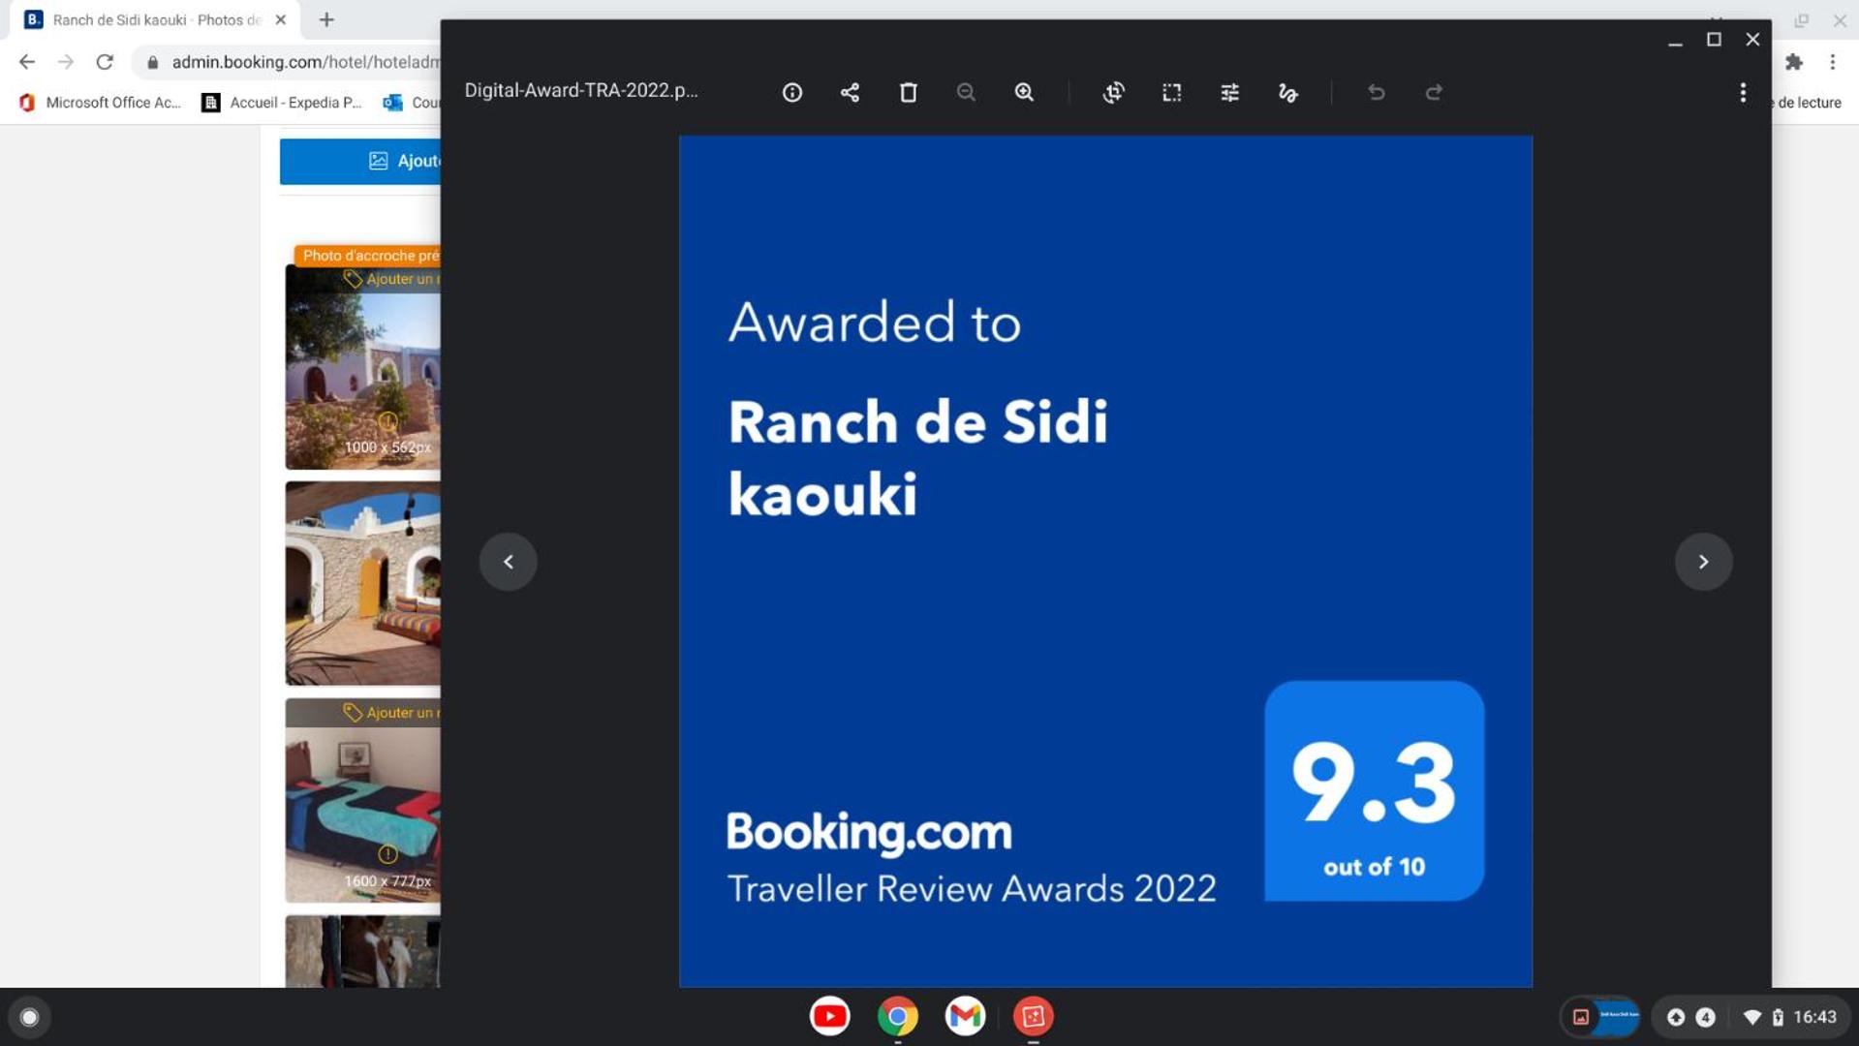This screenshot has height=1046, width=1859.
Task: Share the Digital-Award-TRA-2022 image
Action: pos(850,92)
